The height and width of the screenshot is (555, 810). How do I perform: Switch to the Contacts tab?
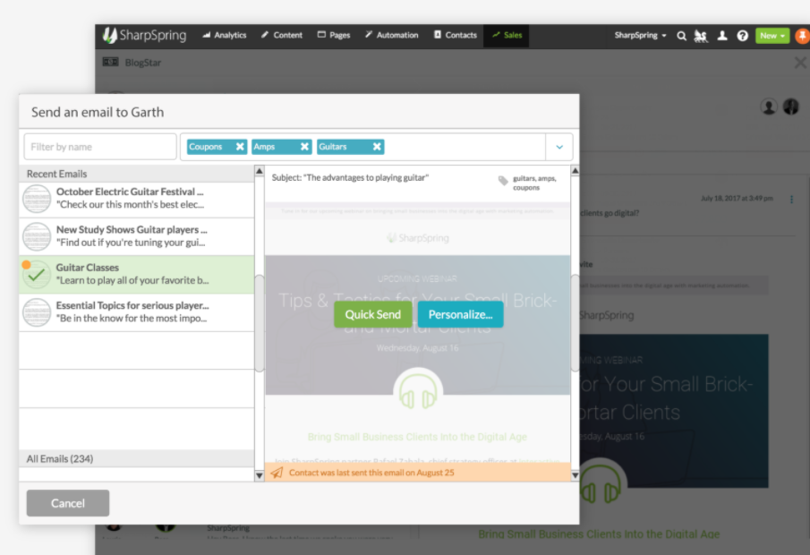(455, 35)
